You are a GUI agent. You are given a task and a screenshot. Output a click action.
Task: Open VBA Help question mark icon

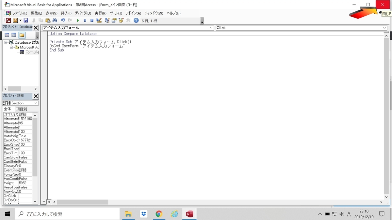point(136,20)
